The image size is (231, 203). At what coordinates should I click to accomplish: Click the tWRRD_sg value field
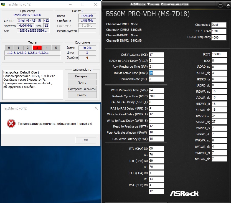click(x=219, y=116)
